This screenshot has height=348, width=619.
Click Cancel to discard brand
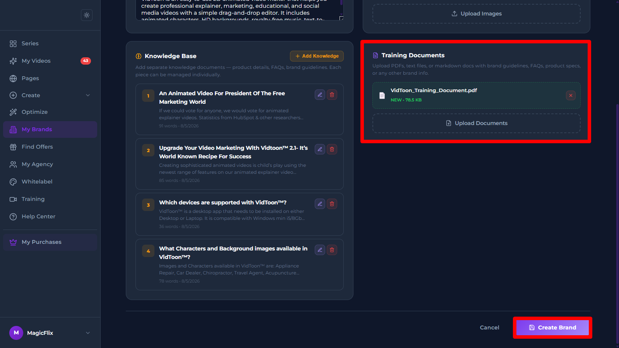click(489, 327)
